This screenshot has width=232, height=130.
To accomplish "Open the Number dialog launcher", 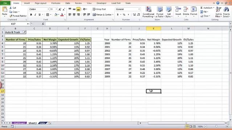I will click(139, 19).
